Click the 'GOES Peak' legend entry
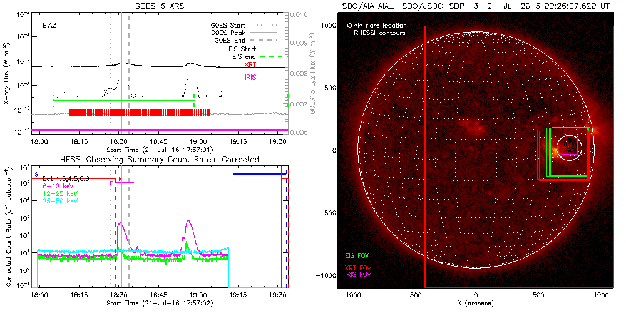Screen dimensions: 626x313 point(235,32)
